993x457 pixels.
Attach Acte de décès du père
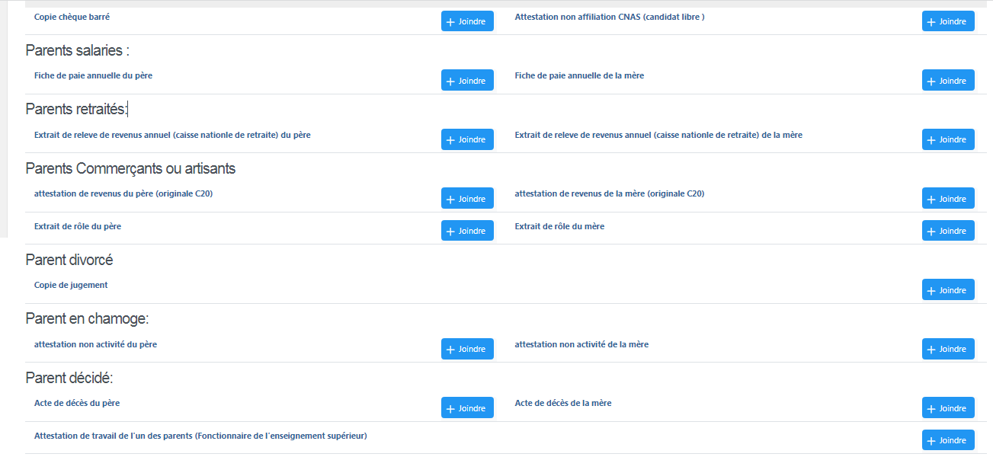(x=467, y=408)
